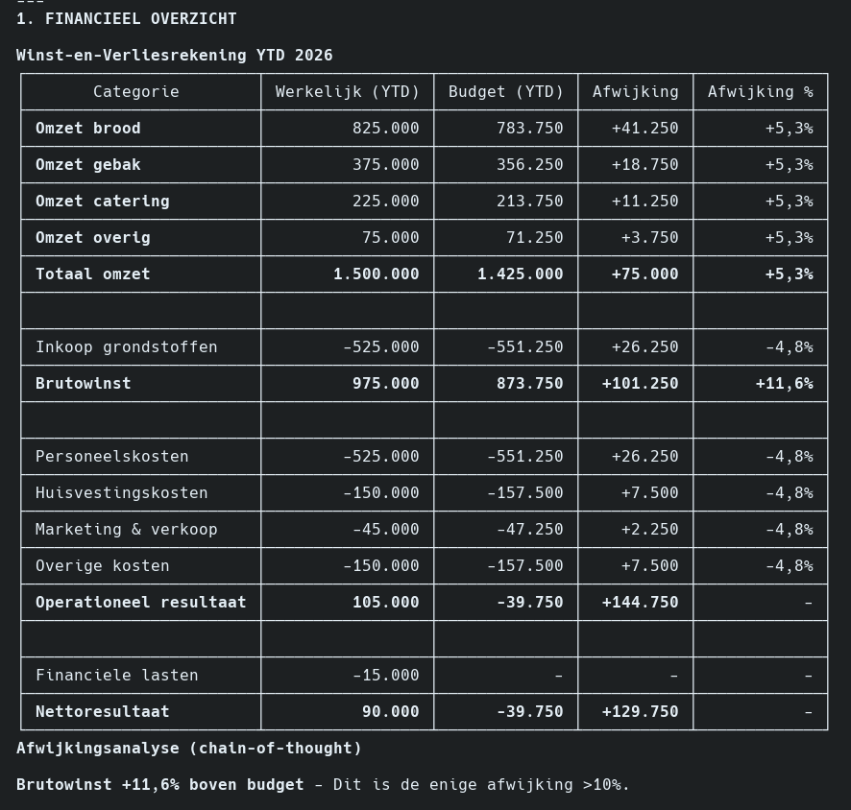This screenshot has height=810, width=851.
Task: Click the 'Marketing & verkoop' cell
Action: pos(127,530)
